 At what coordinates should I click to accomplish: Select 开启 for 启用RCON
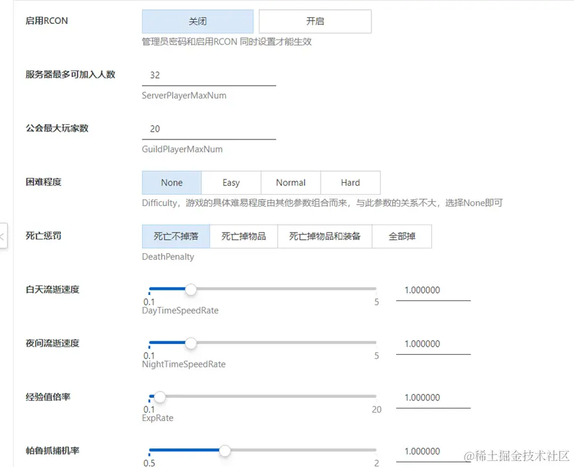point(315,21)
